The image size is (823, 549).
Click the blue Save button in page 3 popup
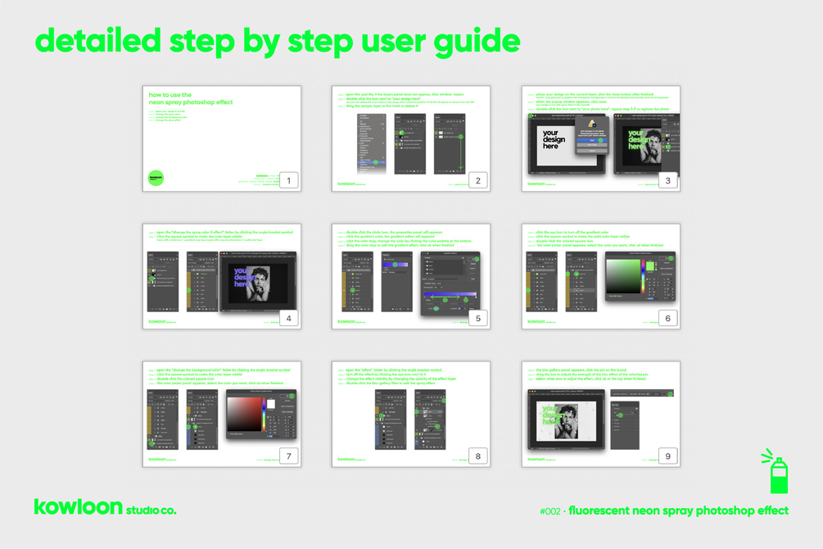point(591,140)
